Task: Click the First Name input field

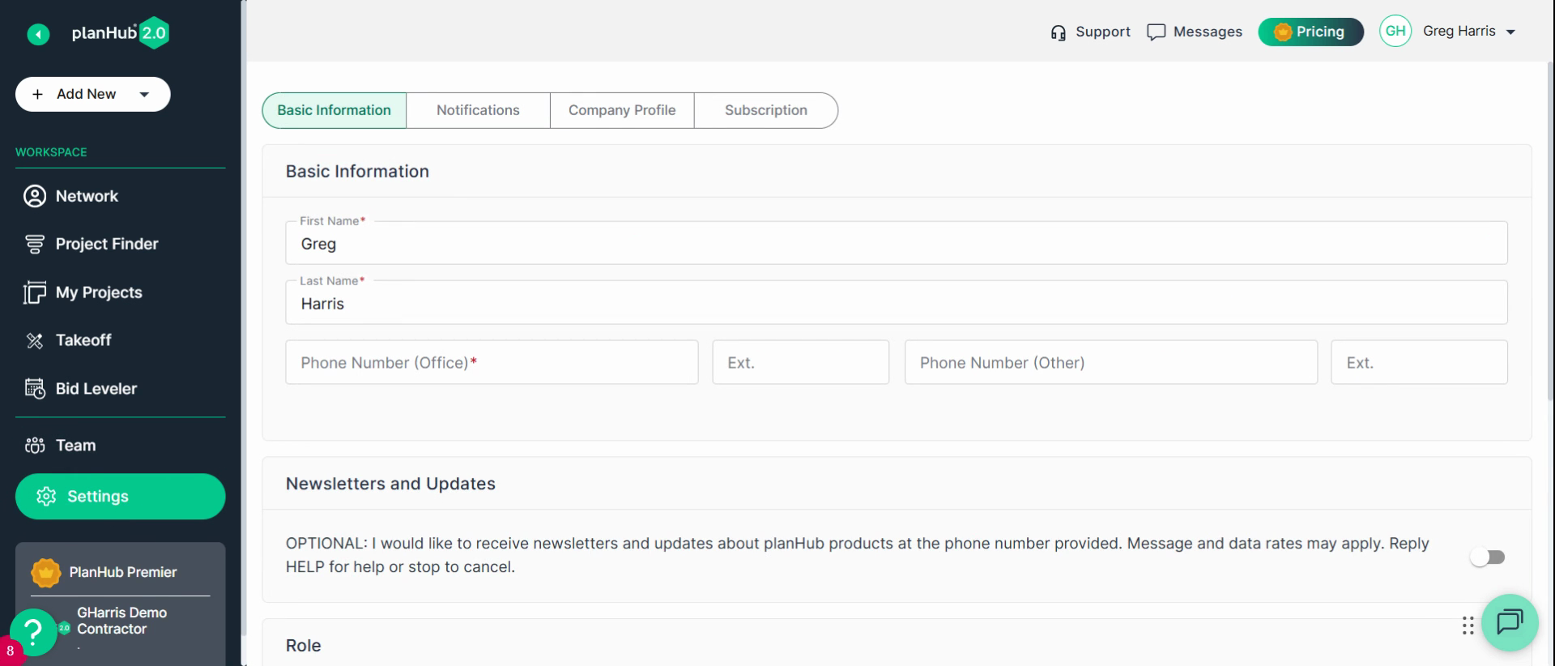Action: tap(897, 243)
